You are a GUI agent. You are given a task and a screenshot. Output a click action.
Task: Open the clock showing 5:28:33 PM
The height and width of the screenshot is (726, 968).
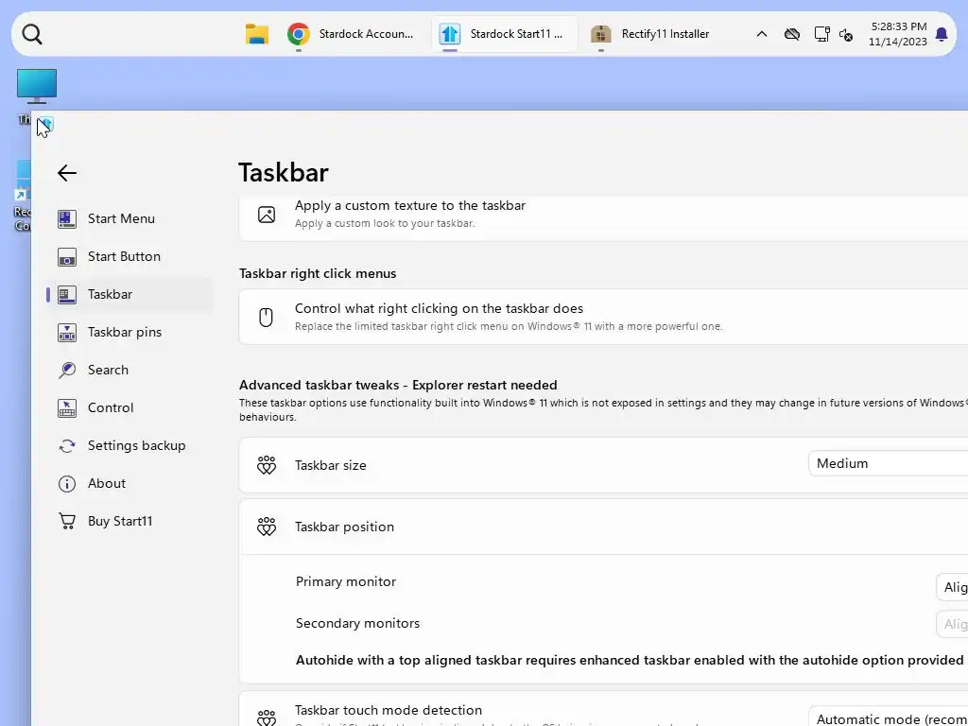coord(898,34)
